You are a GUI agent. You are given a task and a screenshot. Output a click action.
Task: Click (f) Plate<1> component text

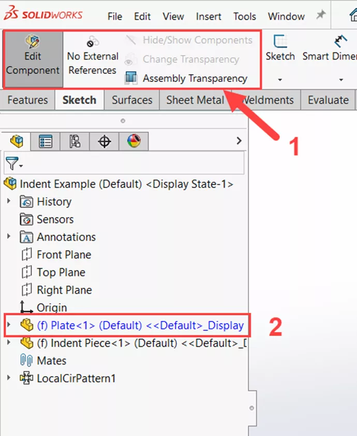140,325
